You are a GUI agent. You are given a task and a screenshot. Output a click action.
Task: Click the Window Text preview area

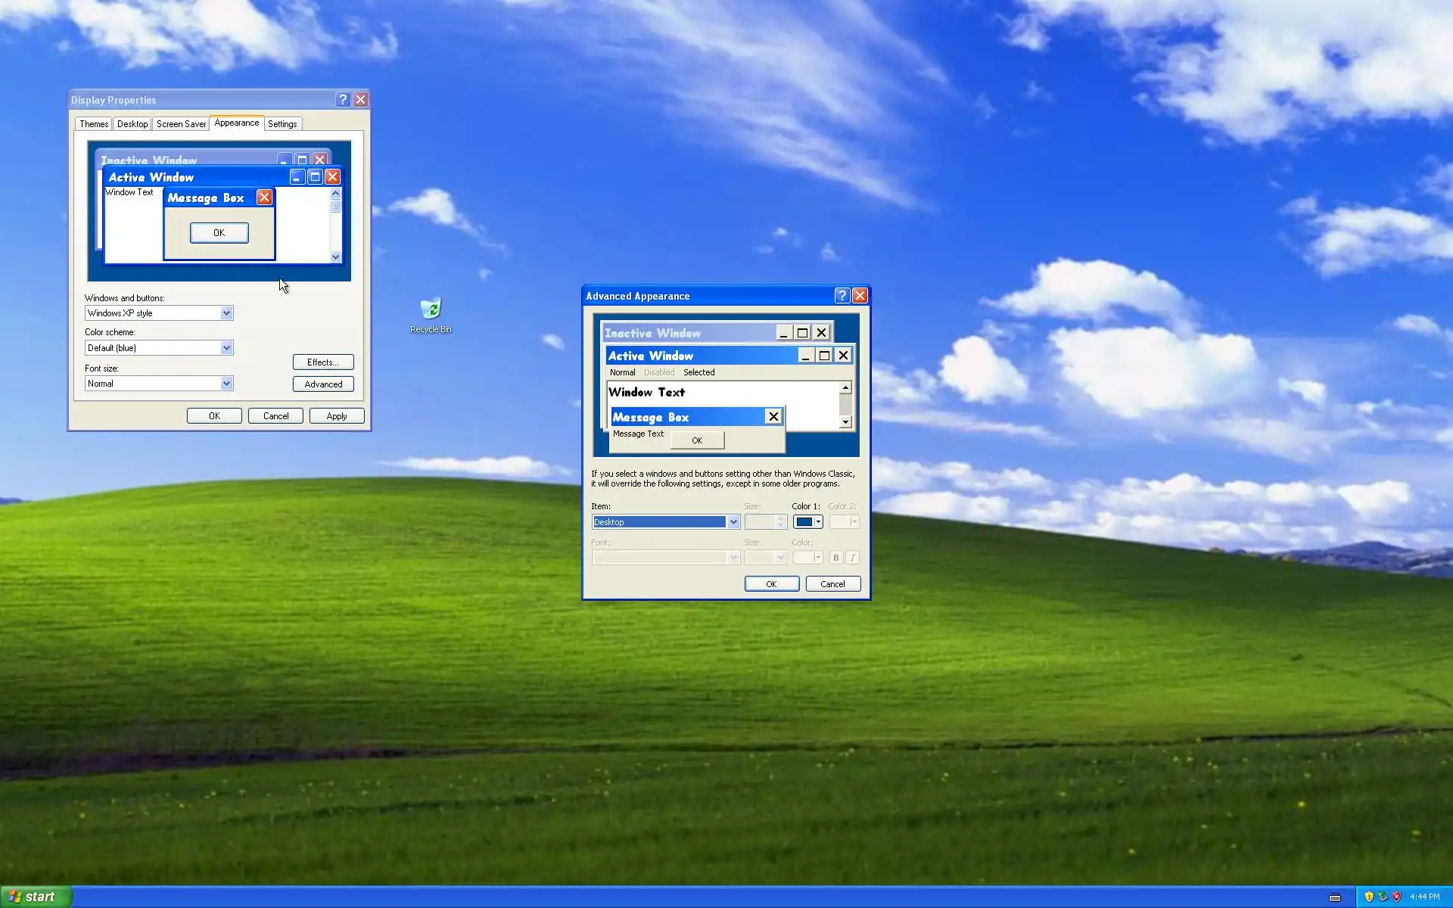[x=647, y=392]
